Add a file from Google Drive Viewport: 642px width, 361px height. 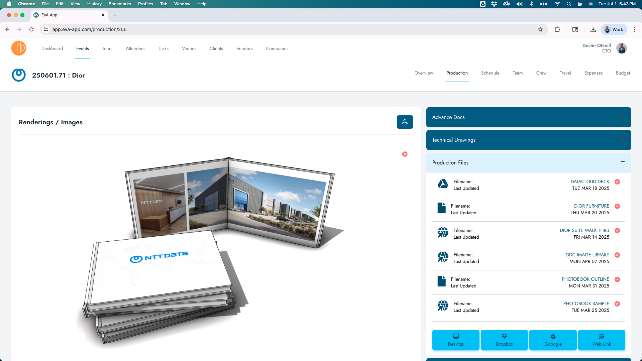553,340
